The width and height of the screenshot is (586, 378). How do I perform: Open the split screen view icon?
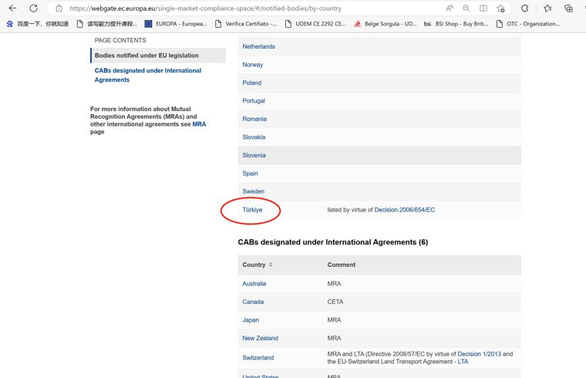pos(483,8)
